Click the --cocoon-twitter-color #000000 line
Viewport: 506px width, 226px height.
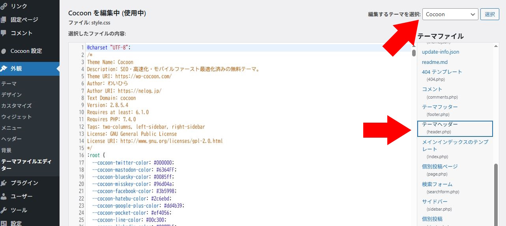[x=133, y=162]
